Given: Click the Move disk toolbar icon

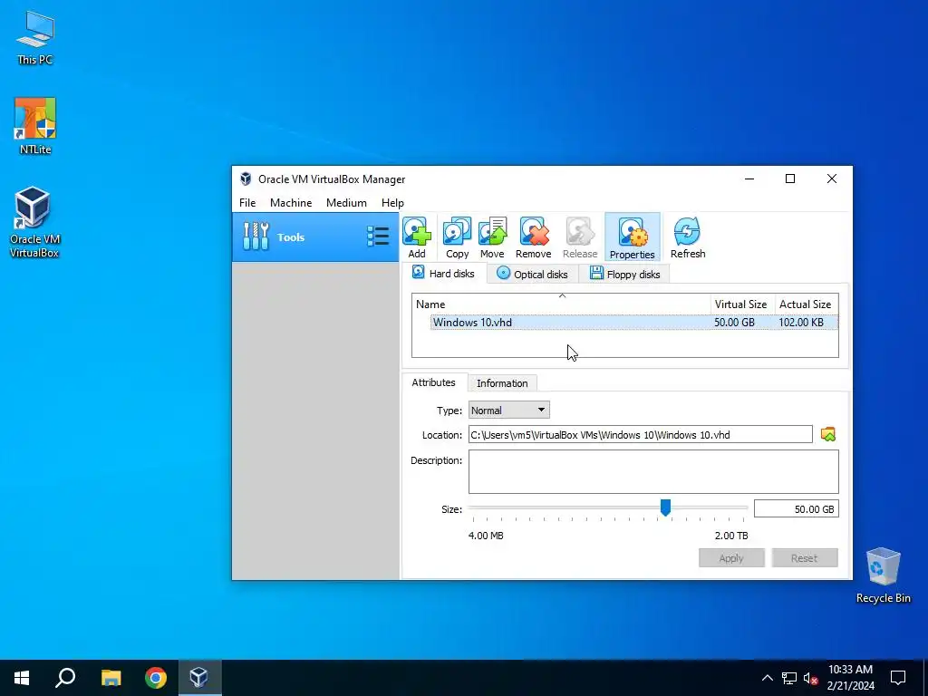Looking at the screenshot, I should tap(492, 237).
